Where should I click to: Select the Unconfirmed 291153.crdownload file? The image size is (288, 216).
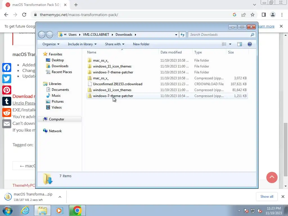point(167,84)
